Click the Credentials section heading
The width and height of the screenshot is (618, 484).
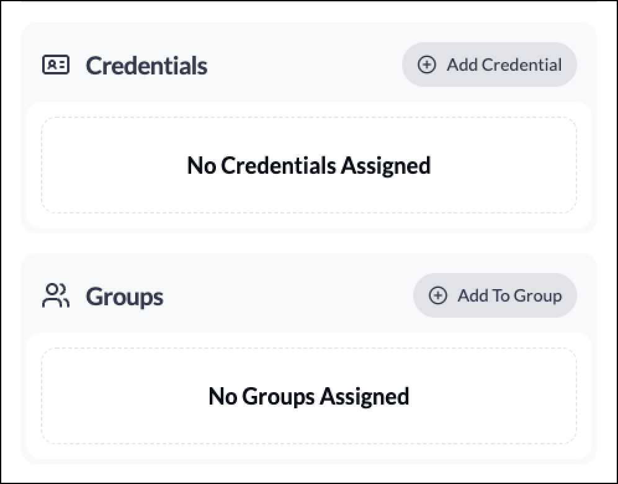coord(146,65)
